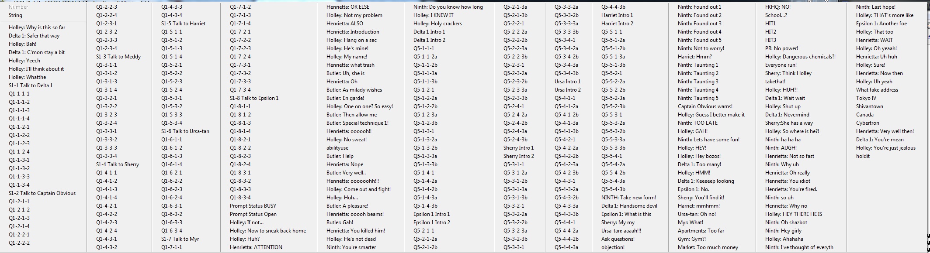Select the 'String' menu entry
The height and width of the screenshot is (253, 930).
15,15
